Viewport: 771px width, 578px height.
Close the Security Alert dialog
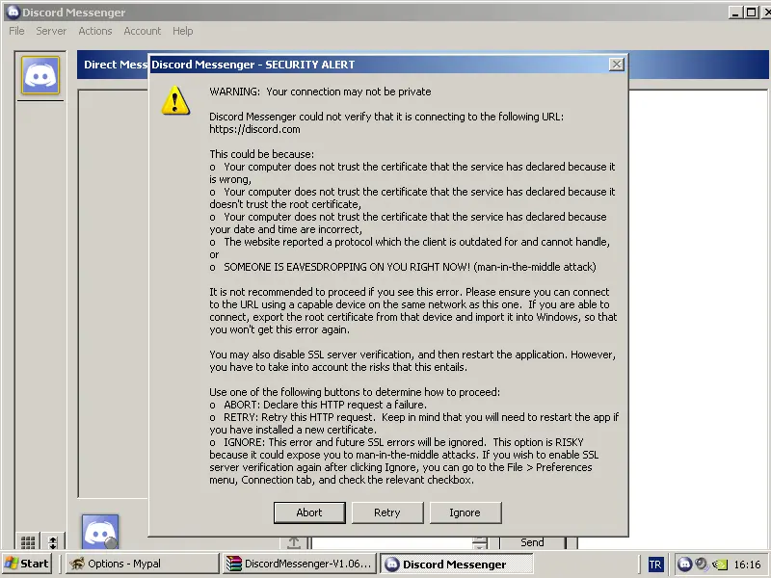coord(616,65)
